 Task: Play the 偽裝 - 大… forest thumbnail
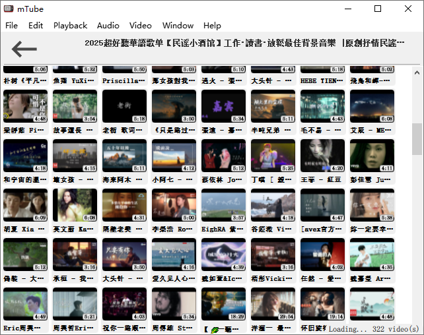point(25,255)
